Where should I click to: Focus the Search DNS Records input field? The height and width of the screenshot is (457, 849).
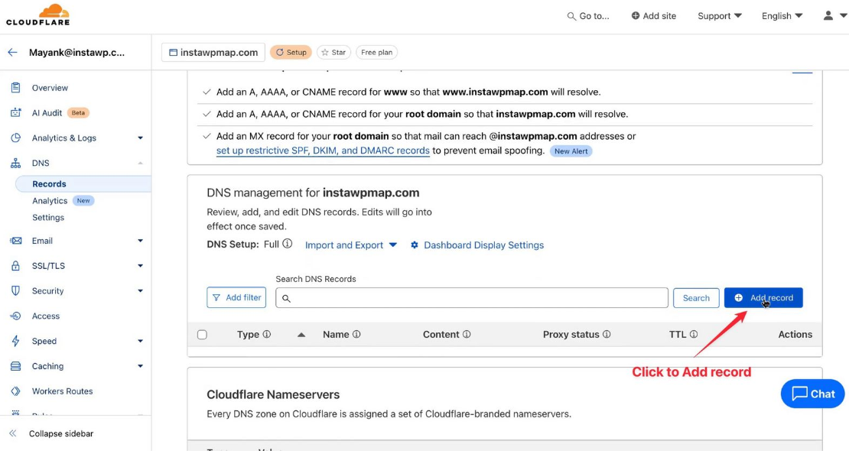[472, 298]
